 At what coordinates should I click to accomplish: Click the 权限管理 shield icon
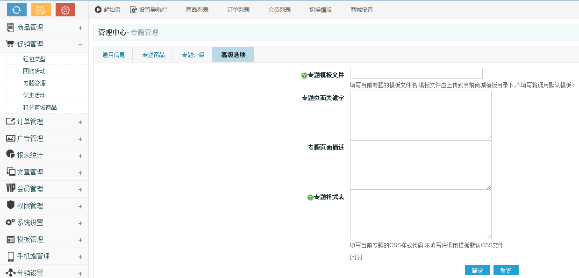10,205
